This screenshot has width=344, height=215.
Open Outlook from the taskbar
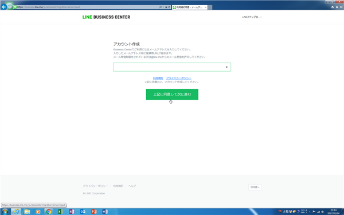click(83, 212)
